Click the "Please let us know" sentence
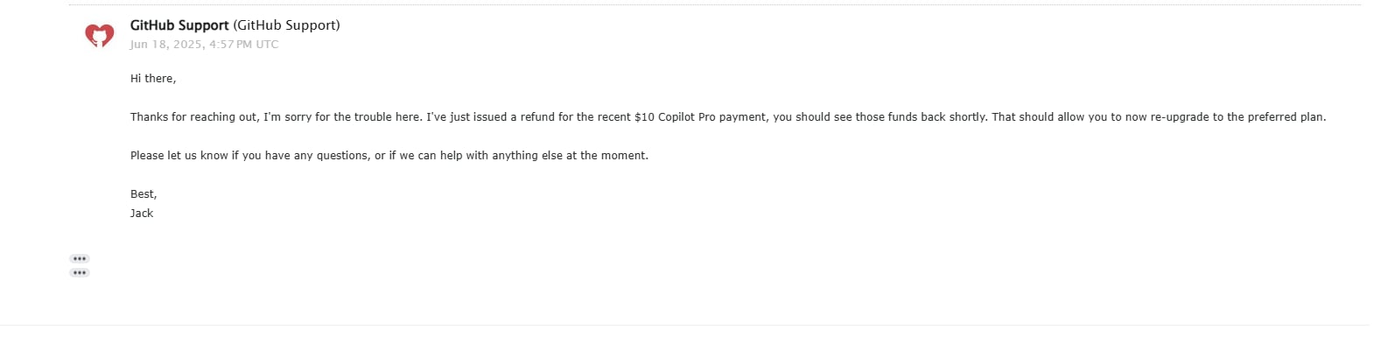The image size is (1388, 337). (389, 156)
